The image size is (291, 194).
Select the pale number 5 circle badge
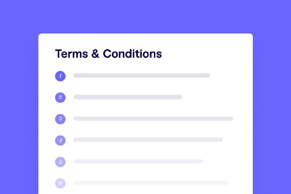coord(60,162)
